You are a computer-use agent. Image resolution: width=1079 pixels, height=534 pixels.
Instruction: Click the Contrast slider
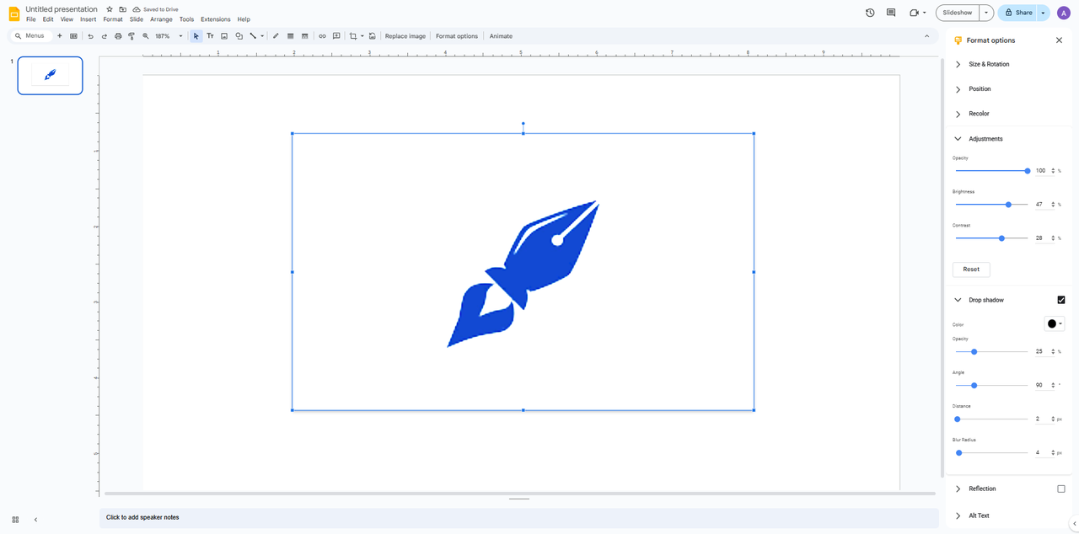point(991,238)
